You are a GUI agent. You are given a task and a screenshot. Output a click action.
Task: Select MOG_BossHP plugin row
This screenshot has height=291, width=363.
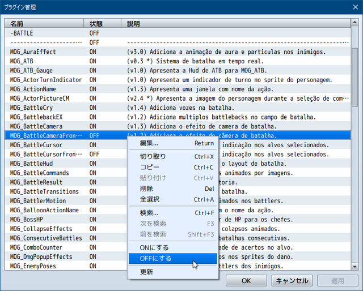(27, 219)
